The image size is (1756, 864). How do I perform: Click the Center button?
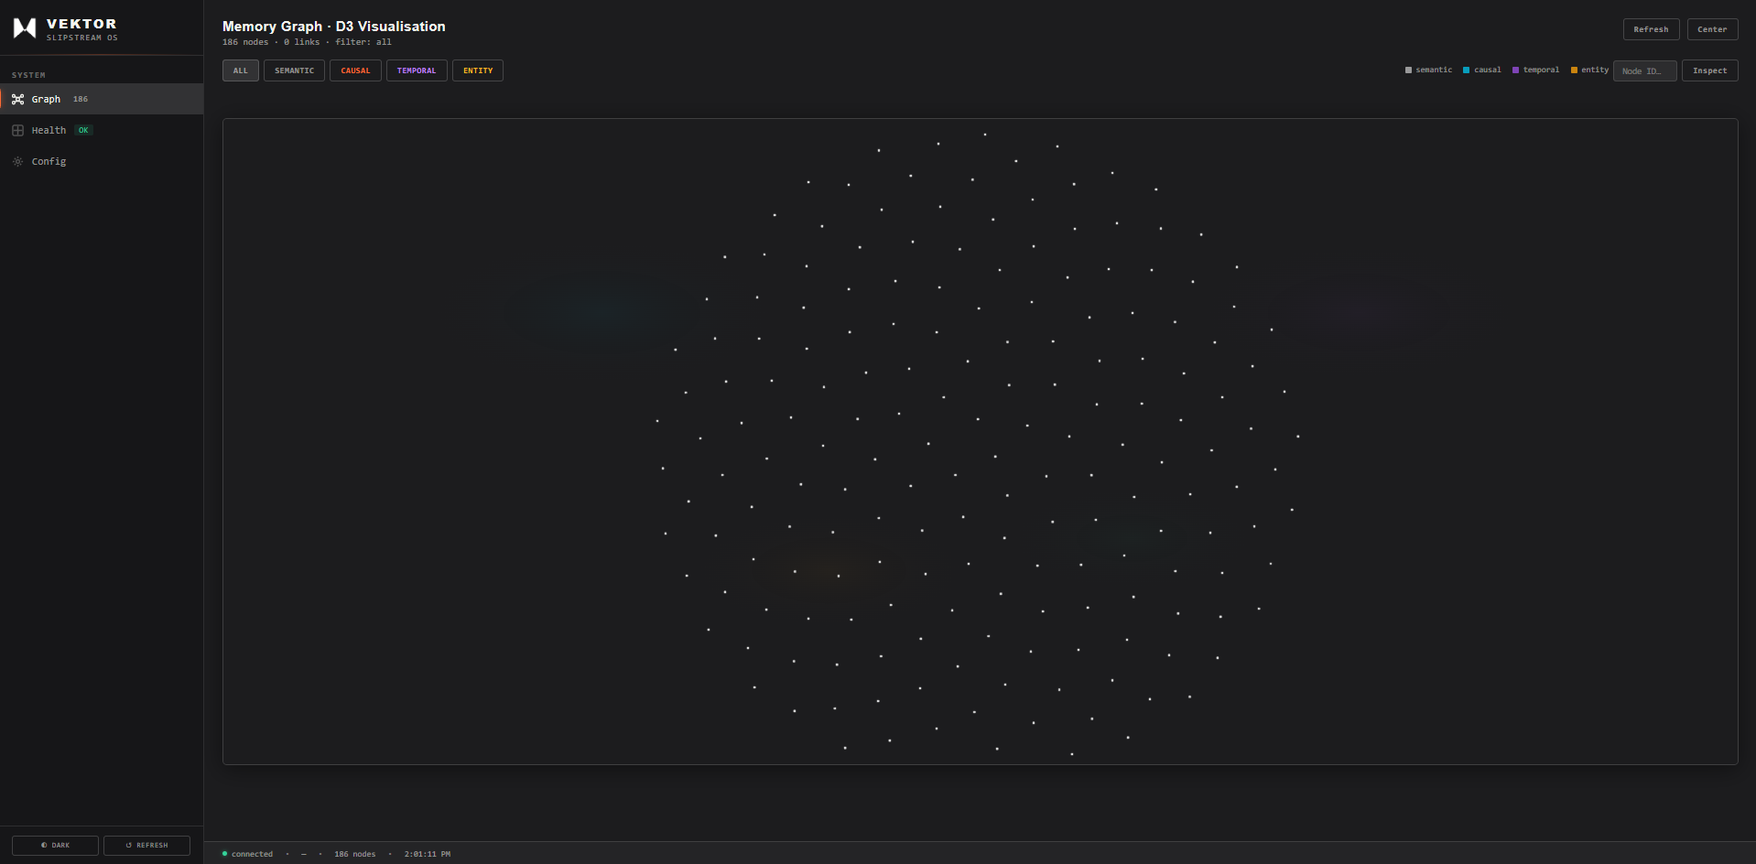[1711, 28]
